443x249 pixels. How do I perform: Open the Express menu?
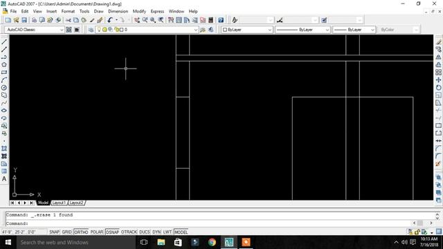coord(157,11)
